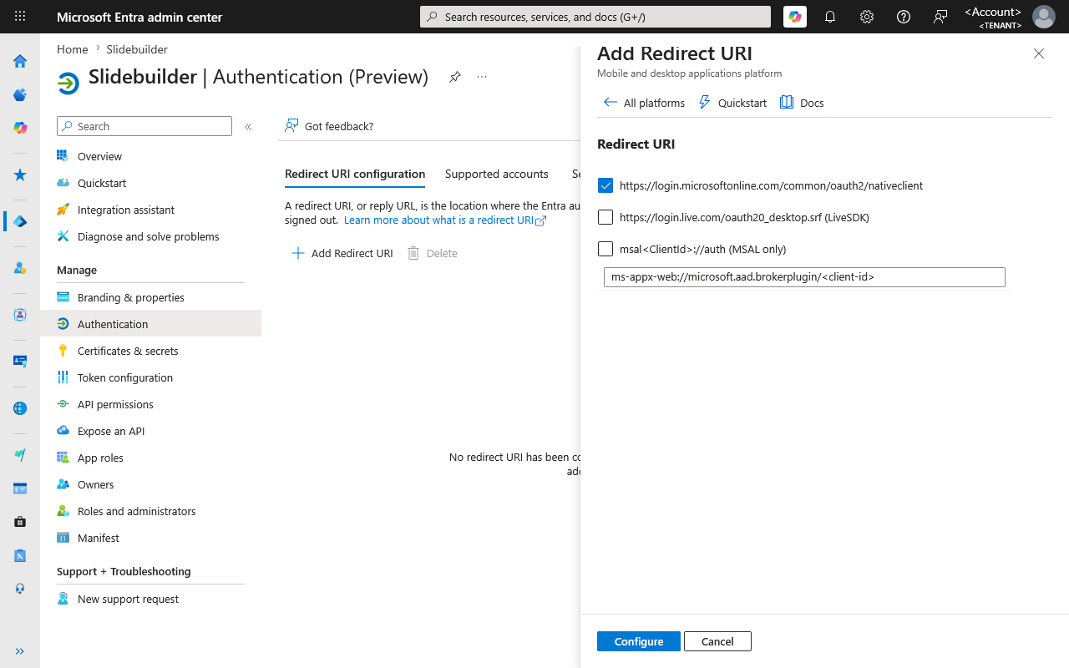Image resolution: width=1069 pixels, height=668 pixels.
Task: Open Quickstart in the panel toolbar
Action: pos(732,103)
